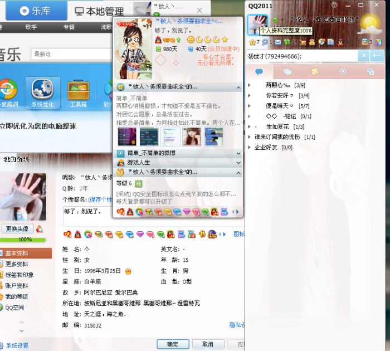Open the red penguin QQ member icon

point(340,42)
